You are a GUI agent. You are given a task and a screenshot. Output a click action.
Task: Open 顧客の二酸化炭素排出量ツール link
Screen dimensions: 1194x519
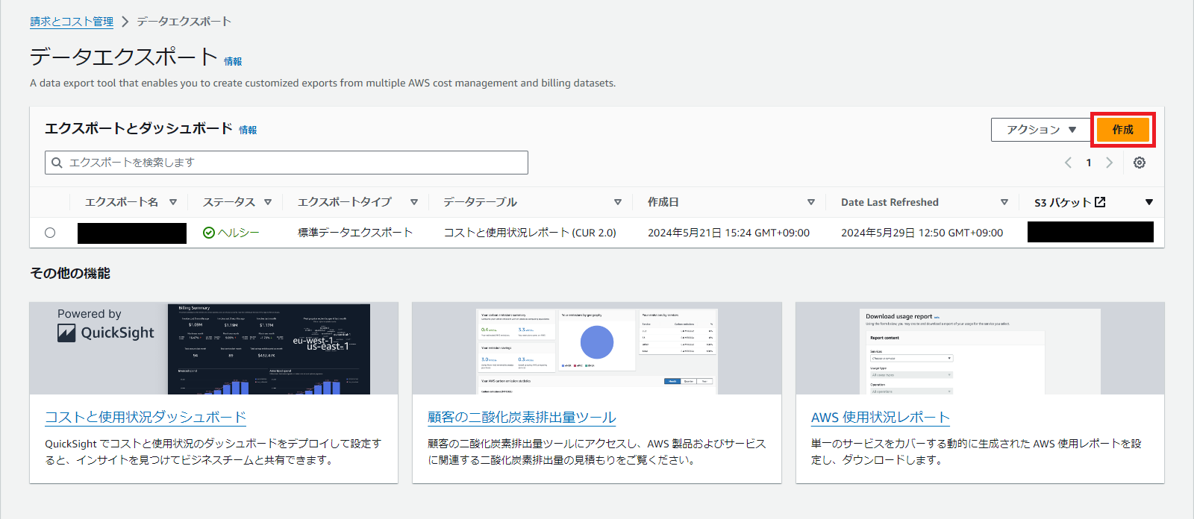point(522,418)
